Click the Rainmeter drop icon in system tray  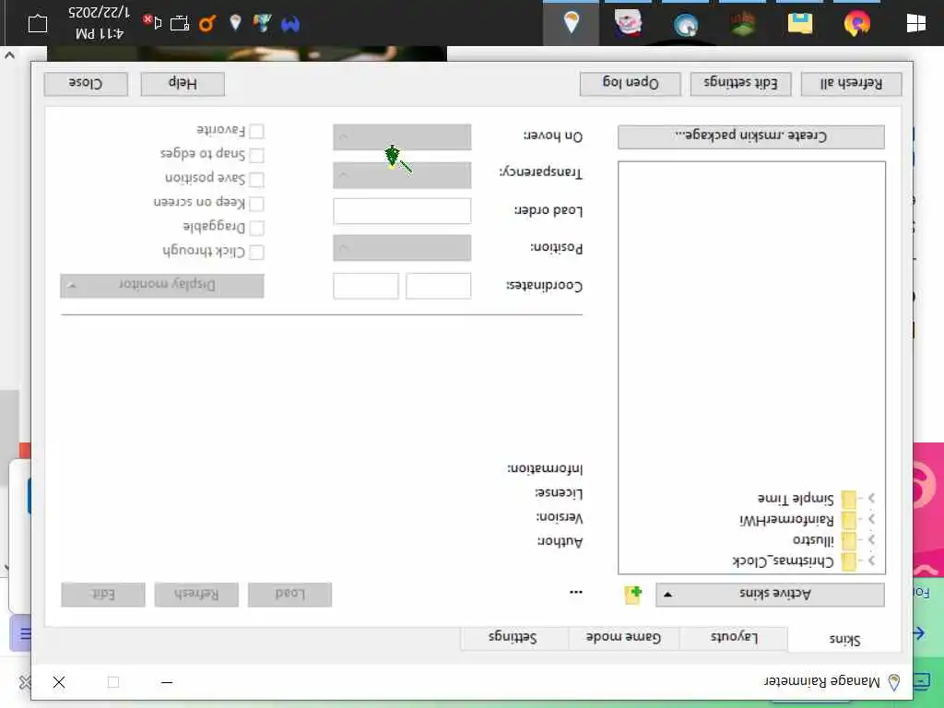235,23
